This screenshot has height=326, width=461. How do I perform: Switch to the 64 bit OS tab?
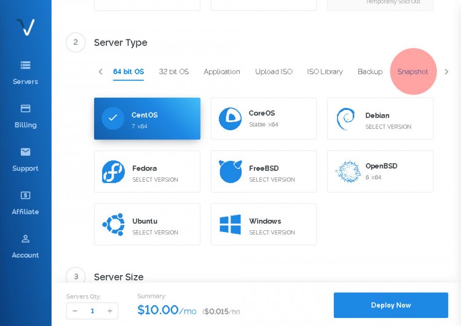[128, 72]
